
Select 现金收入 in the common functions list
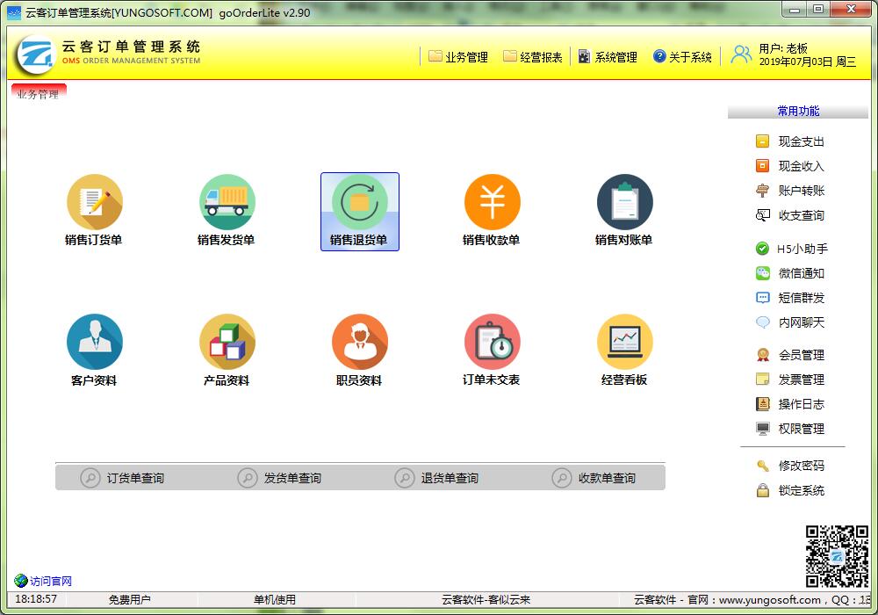tap(790, 166)
